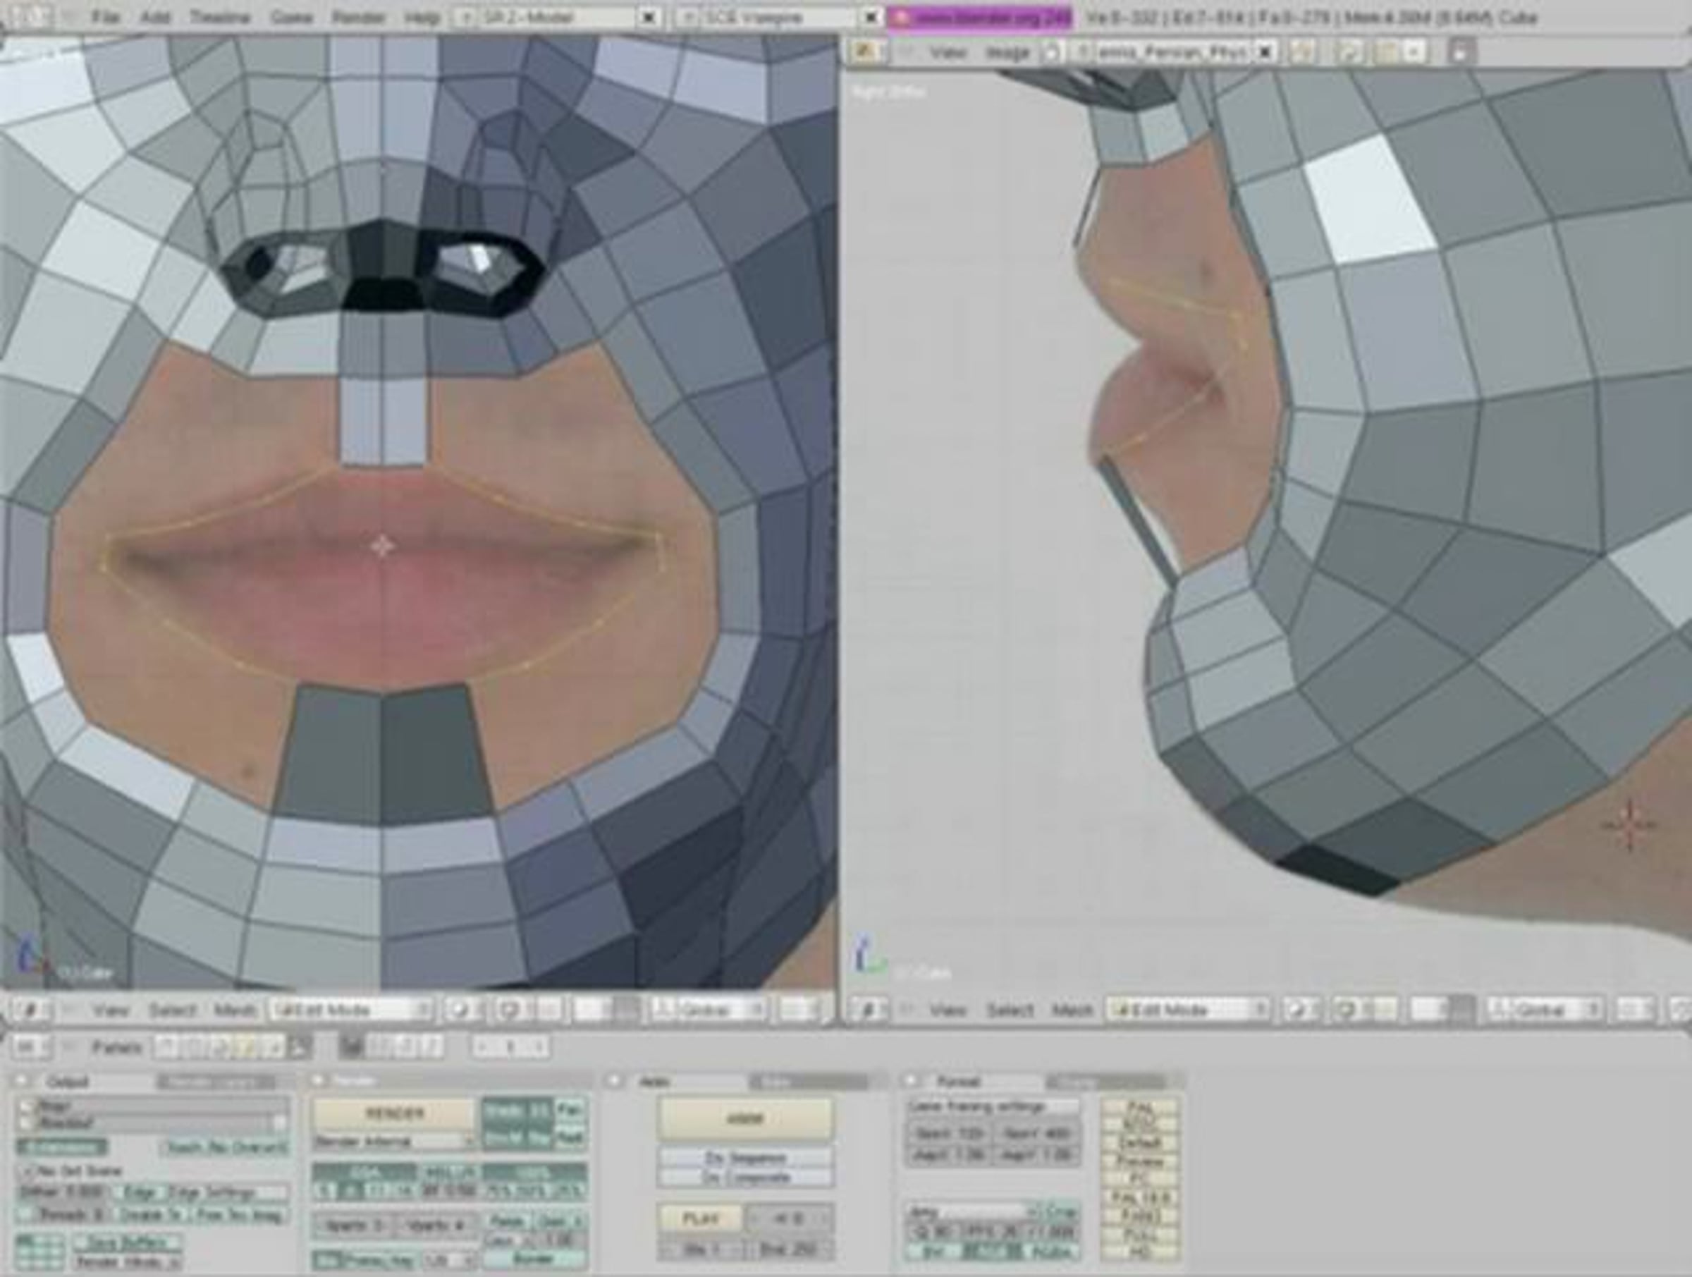Open the Select menu of the left 3D view
Viewport: 1692px width, 1277px height.
[172, 1010]
